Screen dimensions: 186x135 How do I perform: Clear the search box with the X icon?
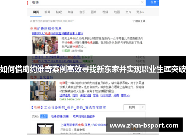142,2
